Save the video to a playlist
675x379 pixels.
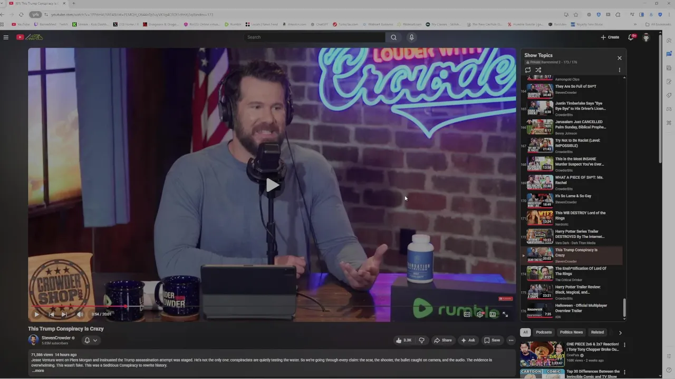(492, 340)
